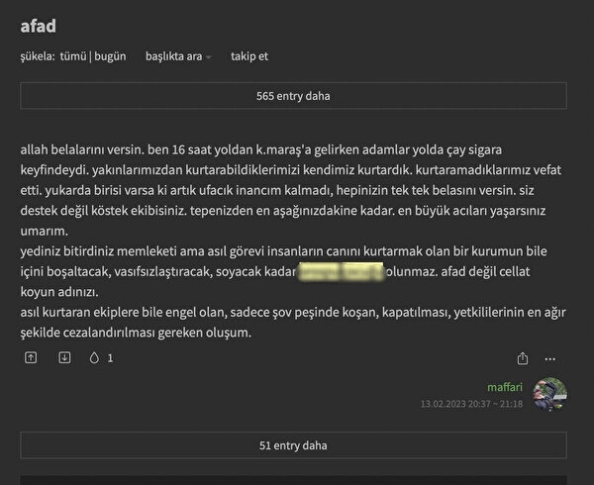Click the şükela label
This screenshot has width=594, height=485.
point(38,56)
